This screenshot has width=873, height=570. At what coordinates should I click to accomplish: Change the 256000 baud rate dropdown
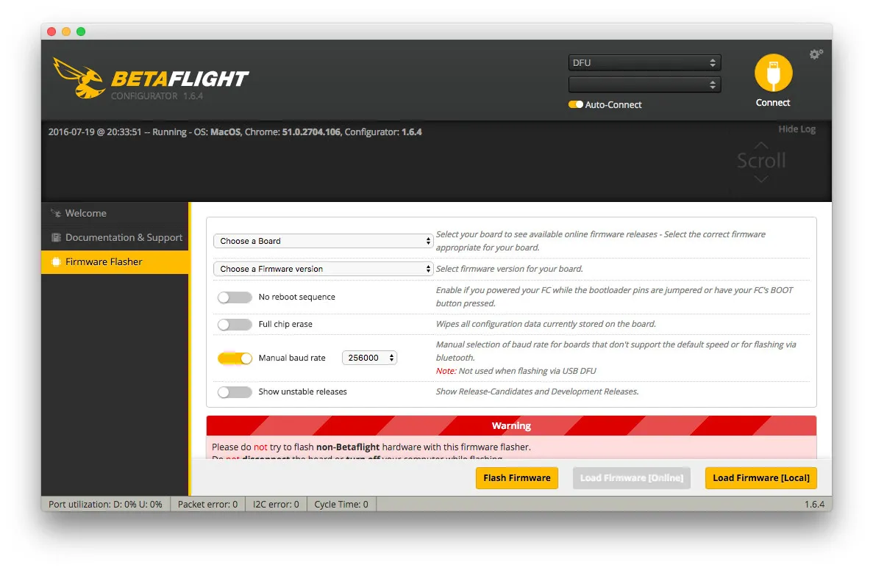tap(370, 358)
